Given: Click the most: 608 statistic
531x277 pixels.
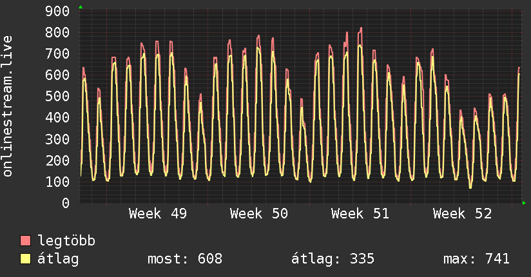Looking at the screenshot, I should (x=184, y=259).
